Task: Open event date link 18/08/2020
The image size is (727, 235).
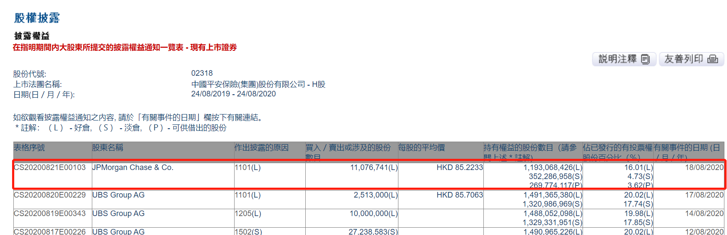Action: point(704,167)
